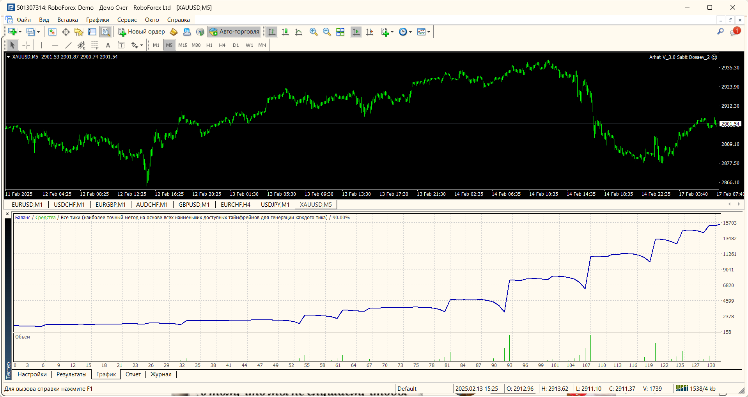Image resolution: width=748 pixels, height=397 pixels.
Task: Click the Новый ордер button
Action: [142, 32]
